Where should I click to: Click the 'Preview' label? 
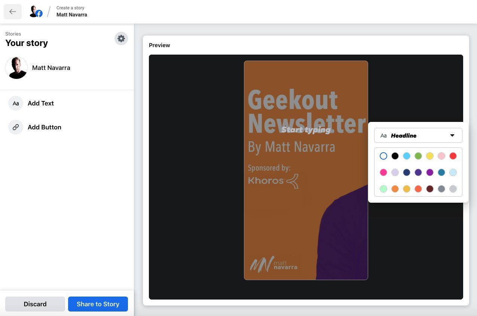pos(159,45)
